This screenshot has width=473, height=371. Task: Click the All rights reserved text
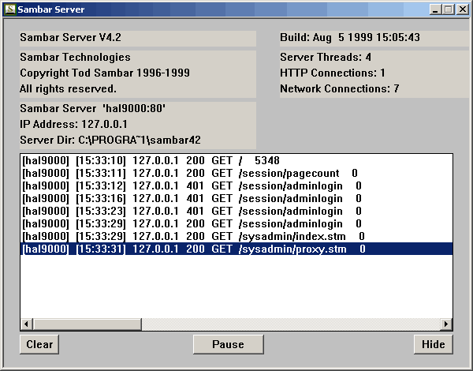[68, 88]
